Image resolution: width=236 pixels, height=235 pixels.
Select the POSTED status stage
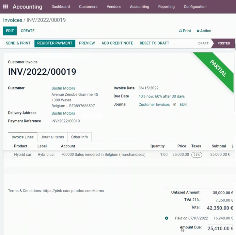tap(224, 43)
